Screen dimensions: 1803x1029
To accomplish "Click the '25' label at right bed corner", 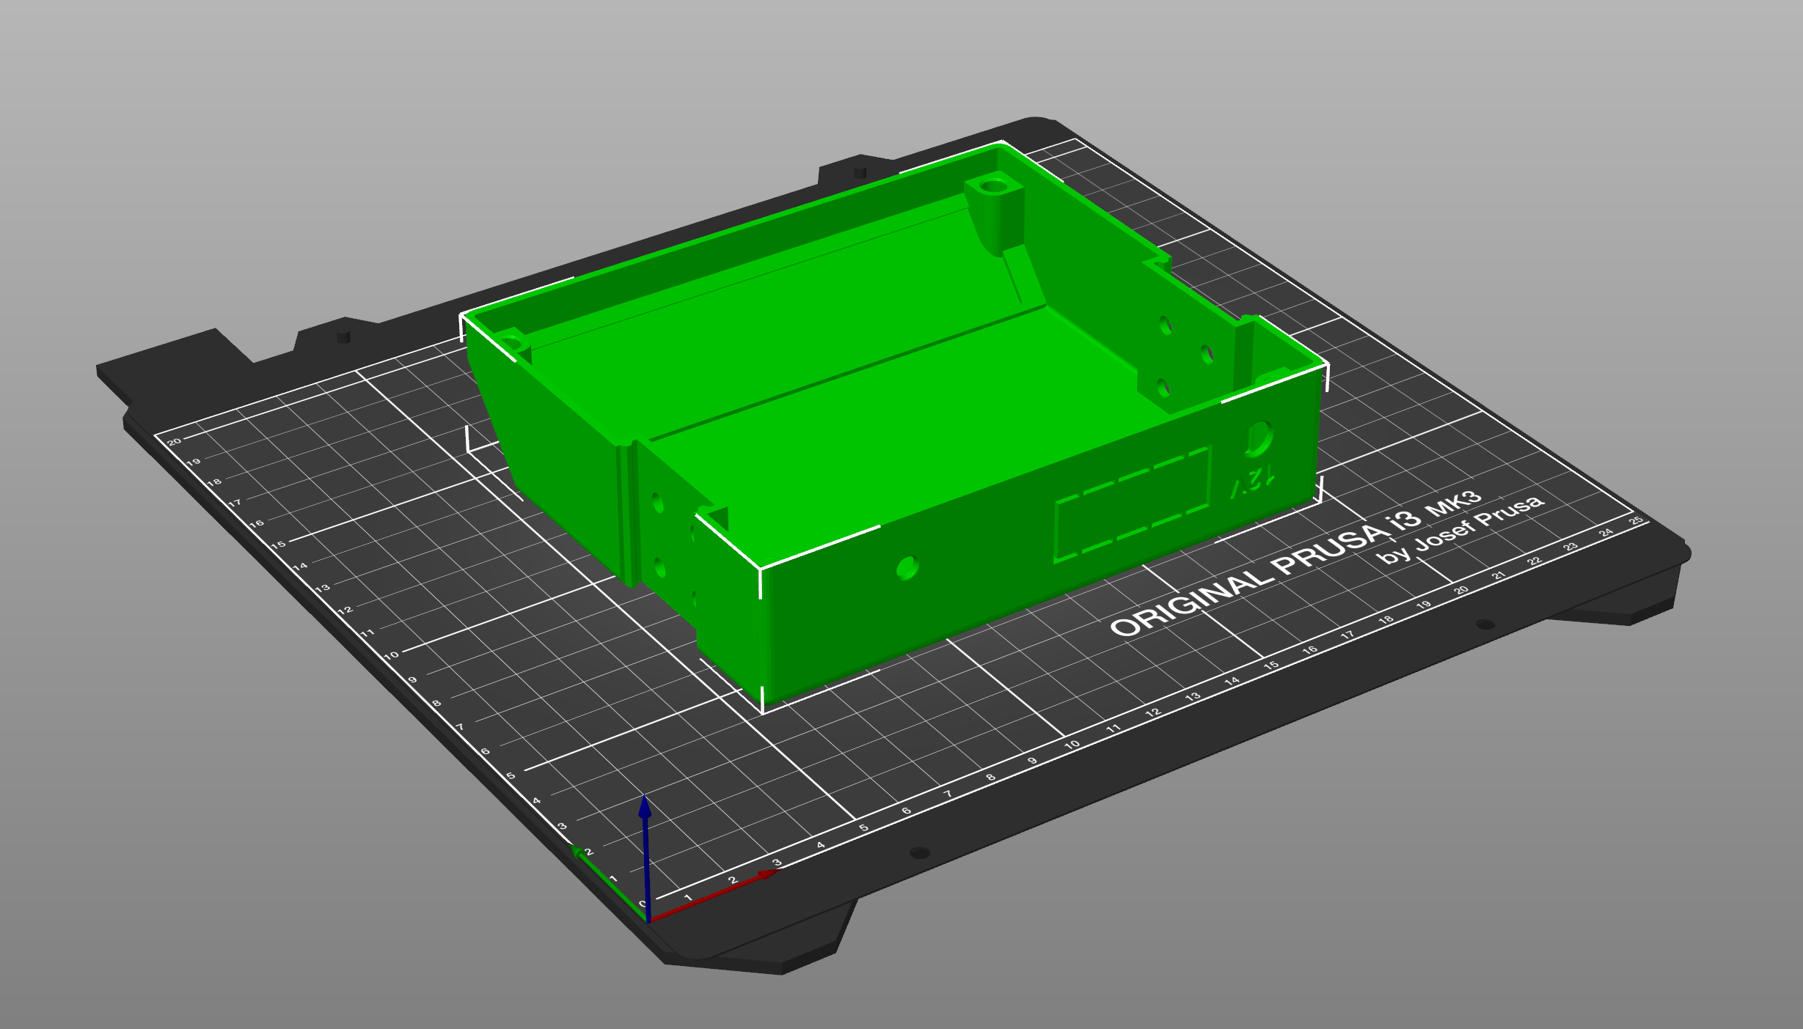I will [x=1636, y=521].
